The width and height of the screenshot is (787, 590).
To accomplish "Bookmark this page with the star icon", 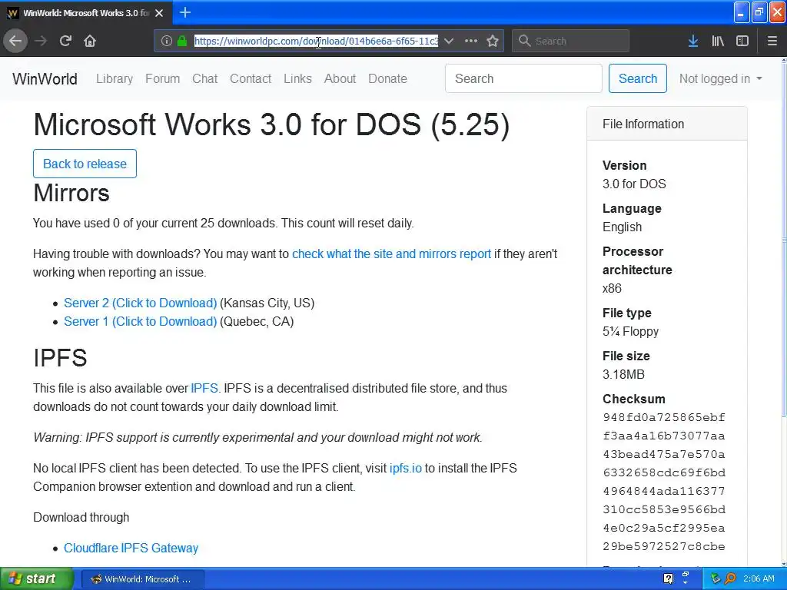I will [493, 41].
